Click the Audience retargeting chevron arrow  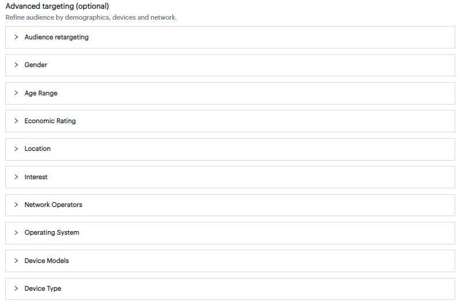click(16, 37)
